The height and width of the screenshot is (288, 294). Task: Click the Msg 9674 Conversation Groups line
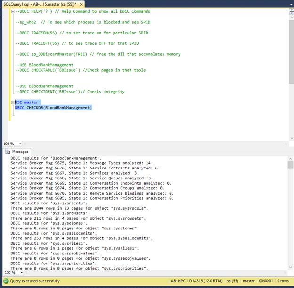[x=87, y=188]
